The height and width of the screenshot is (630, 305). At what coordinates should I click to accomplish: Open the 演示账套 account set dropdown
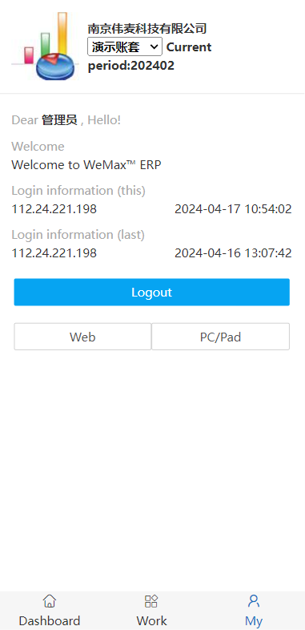click(x=125, y=46)
